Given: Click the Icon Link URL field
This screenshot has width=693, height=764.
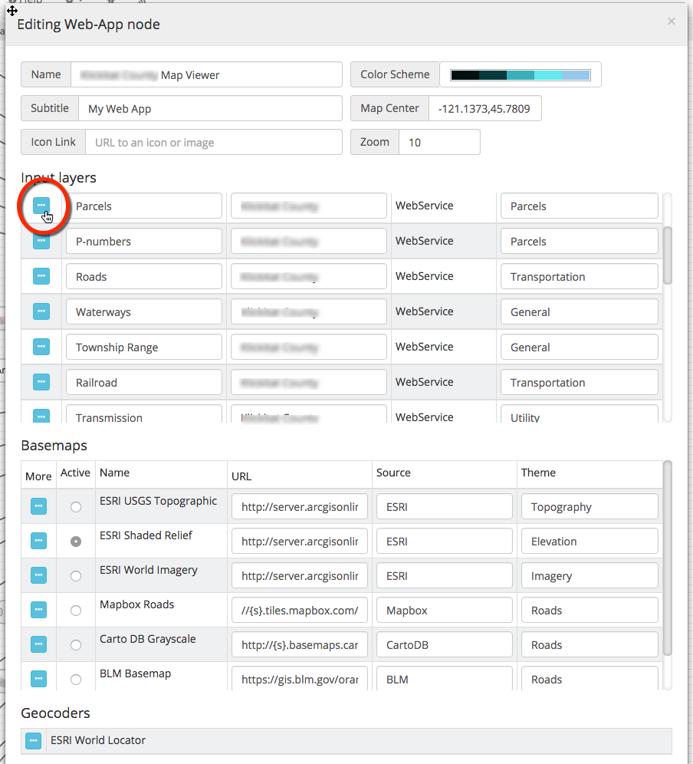Looking at the screenshot, I should coord(213,143).
